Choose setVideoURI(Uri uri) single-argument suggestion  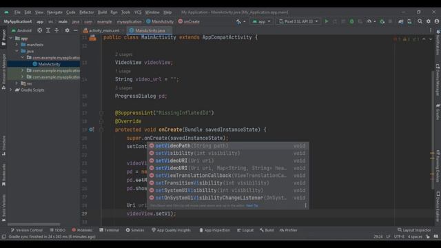[x=228, y=161]
